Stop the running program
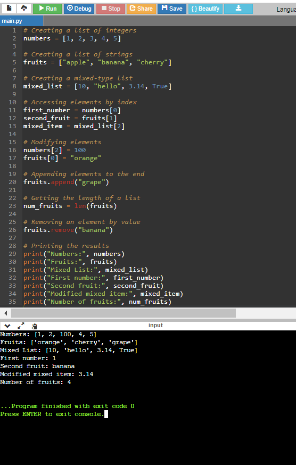 click(x=110, y=9)
